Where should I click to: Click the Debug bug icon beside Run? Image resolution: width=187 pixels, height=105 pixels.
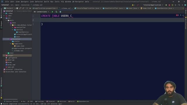(x=172, y=5)
